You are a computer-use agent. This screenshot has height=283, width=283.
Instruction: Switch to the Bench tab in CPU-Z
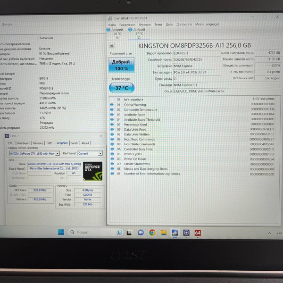tap(75, 143)
